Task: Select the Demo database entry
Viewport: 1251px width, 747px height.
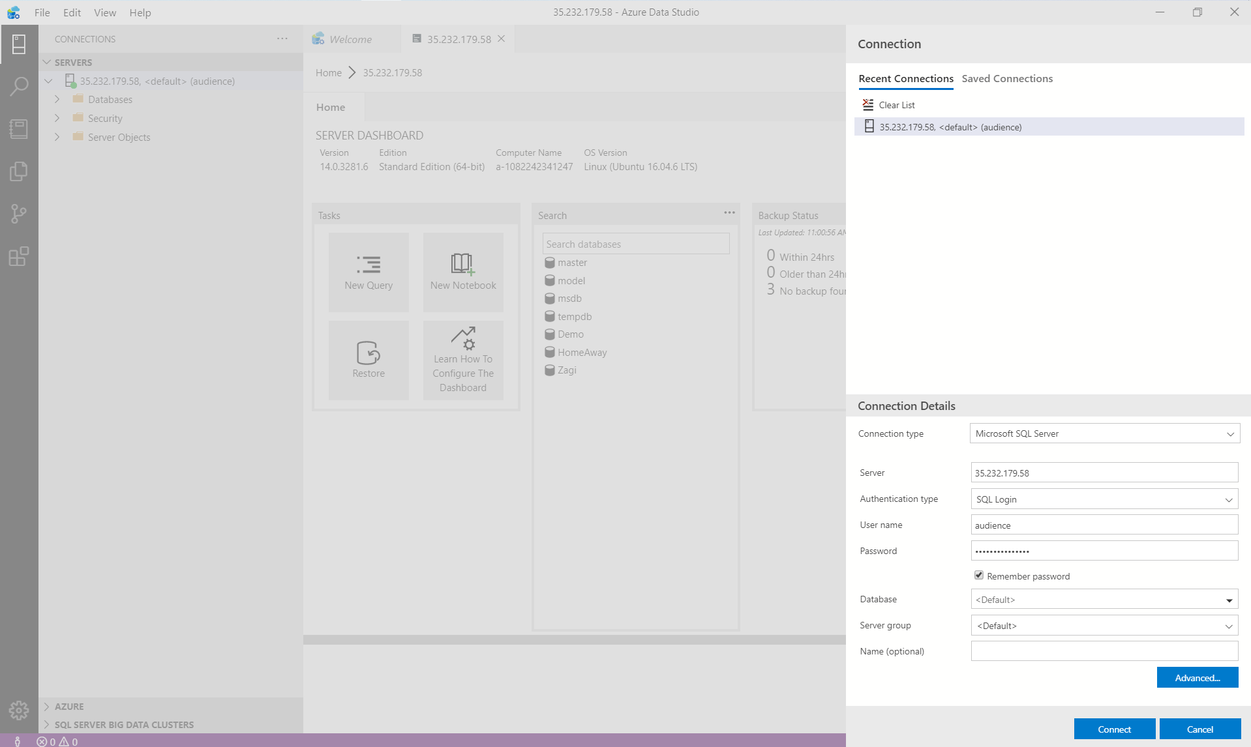Action: pyautogui.click(x=565, y=334)
